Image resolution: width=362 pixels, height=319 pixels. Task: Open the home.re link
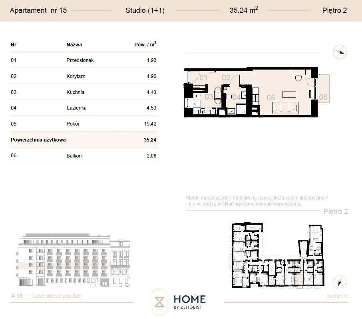(x=337, y=296)
